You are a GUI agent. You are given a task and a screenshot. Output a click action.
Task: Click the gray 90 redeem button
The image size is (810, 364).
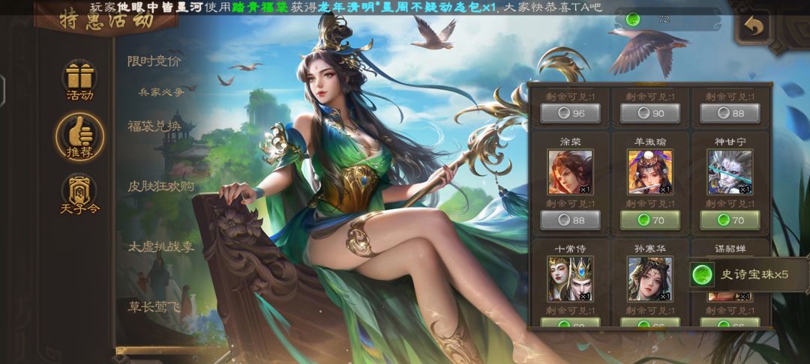pos(649,113)
